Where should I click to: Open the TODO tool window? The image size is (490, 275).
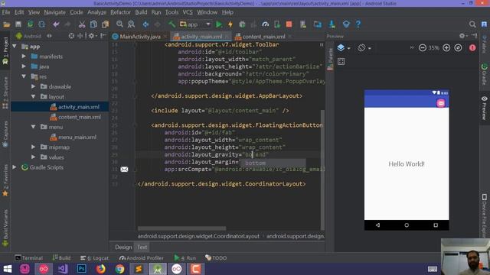pyautogui.click(x=216, y=258)
